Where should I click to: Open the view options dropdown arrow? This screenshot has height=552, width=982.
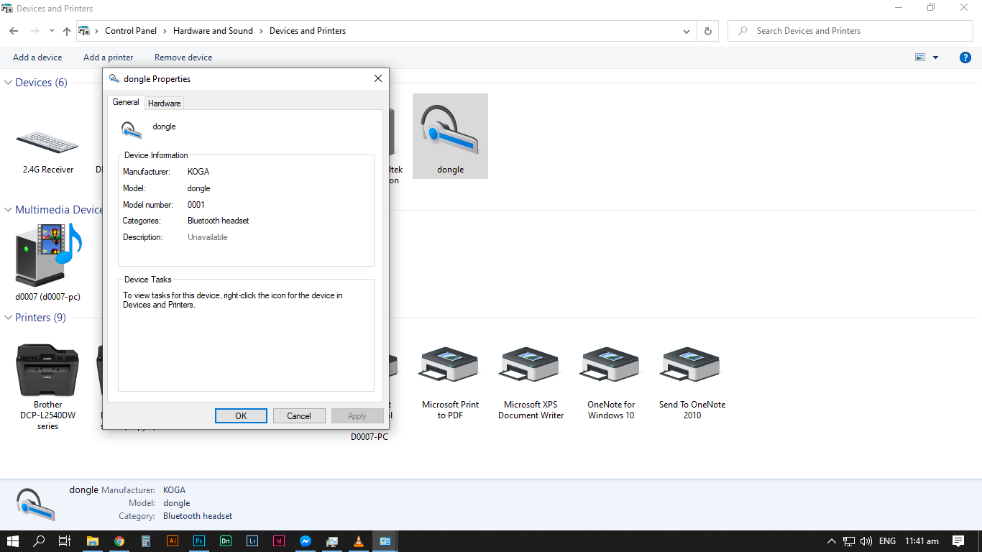point(935,57)
